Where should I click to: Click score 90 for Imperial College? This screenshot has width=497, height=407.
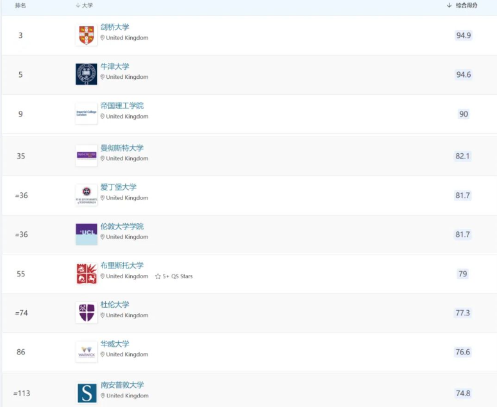tap(464, 114)
